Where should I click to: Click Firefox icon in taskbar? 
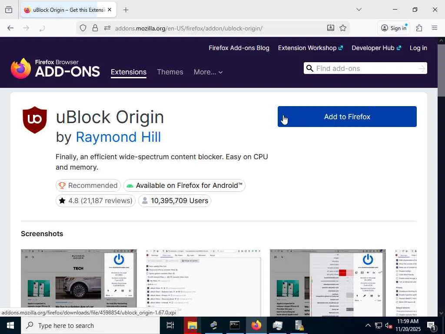click(x=256, y=325)
